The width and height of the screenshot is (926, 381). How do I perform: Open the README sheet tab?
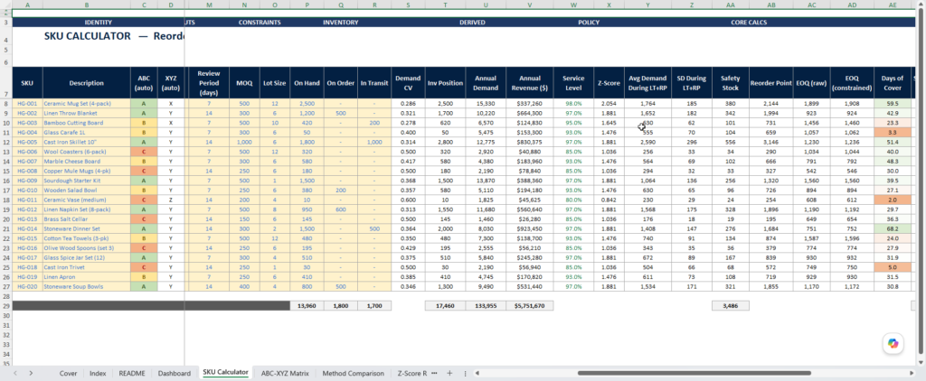tap(132, 374)
